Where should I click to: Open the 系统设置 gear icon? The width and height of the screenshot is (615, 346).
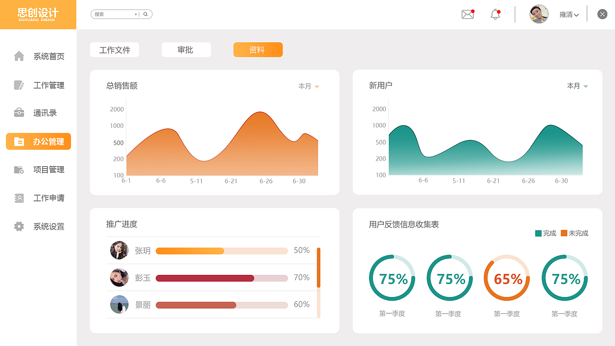(18, 226)
